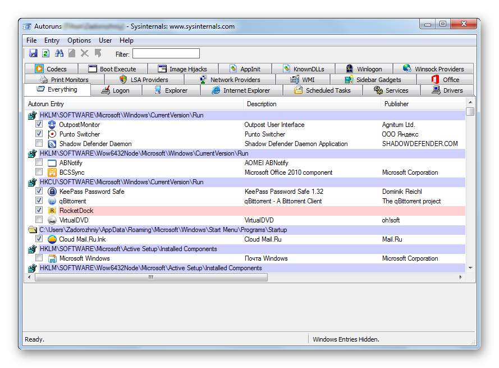This screenshot has width=499, height=368.
Task: Click the RocketDock entry icon
Action: coord(52,211)
